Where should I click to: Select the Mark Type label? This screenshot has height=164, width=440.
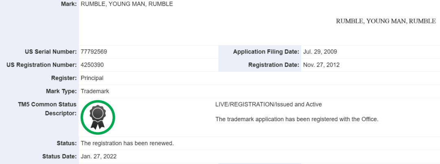61,91
